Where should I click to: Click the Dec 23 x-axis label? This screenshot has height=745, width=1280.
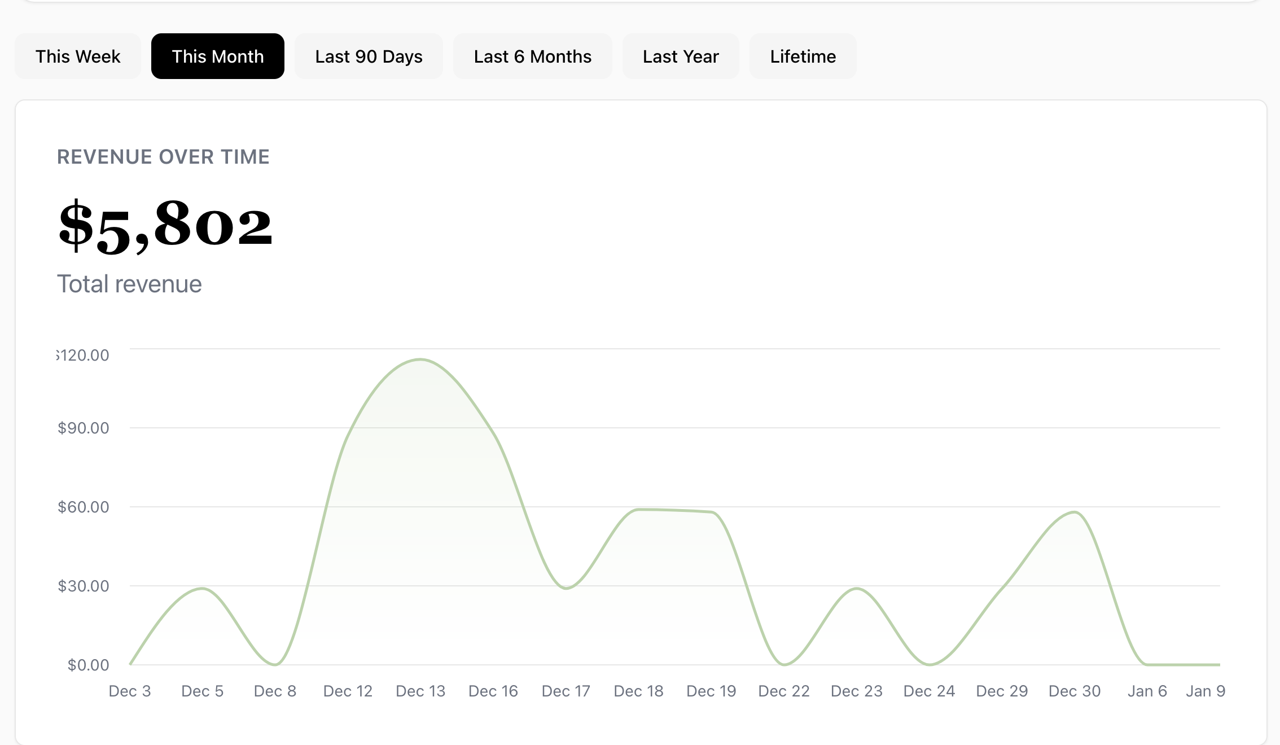856,691
